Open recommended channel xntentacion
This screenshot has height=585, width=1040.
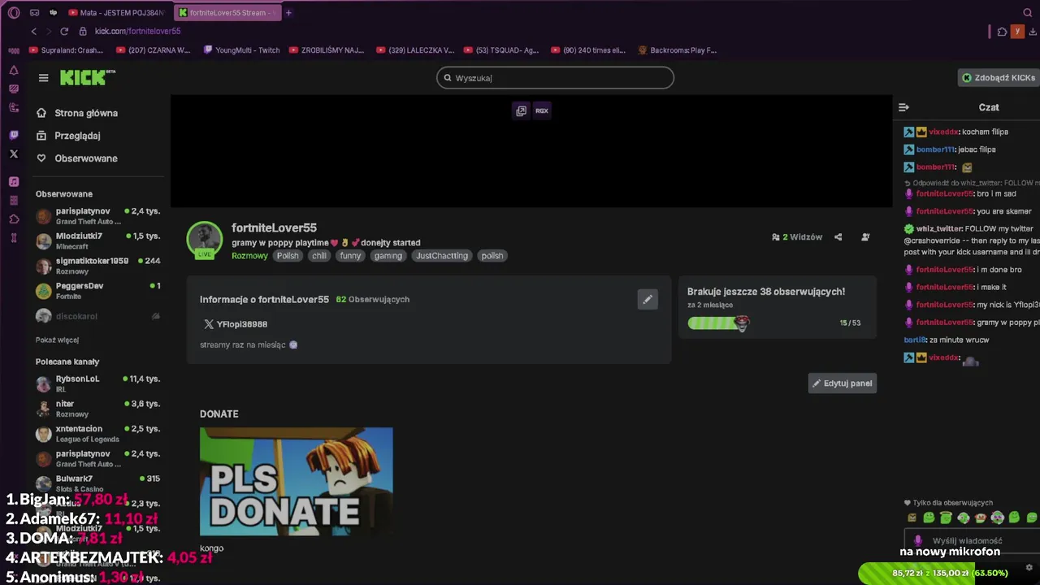click(x=98, y=434)
